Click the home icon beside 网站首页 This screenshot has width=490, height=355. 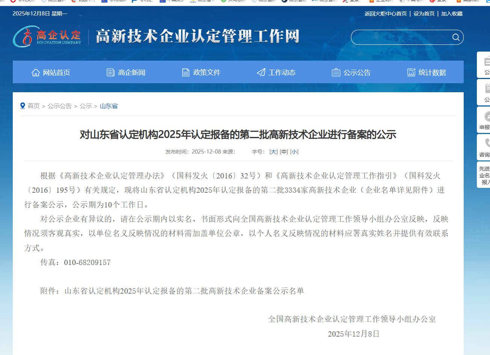(36, 72)
